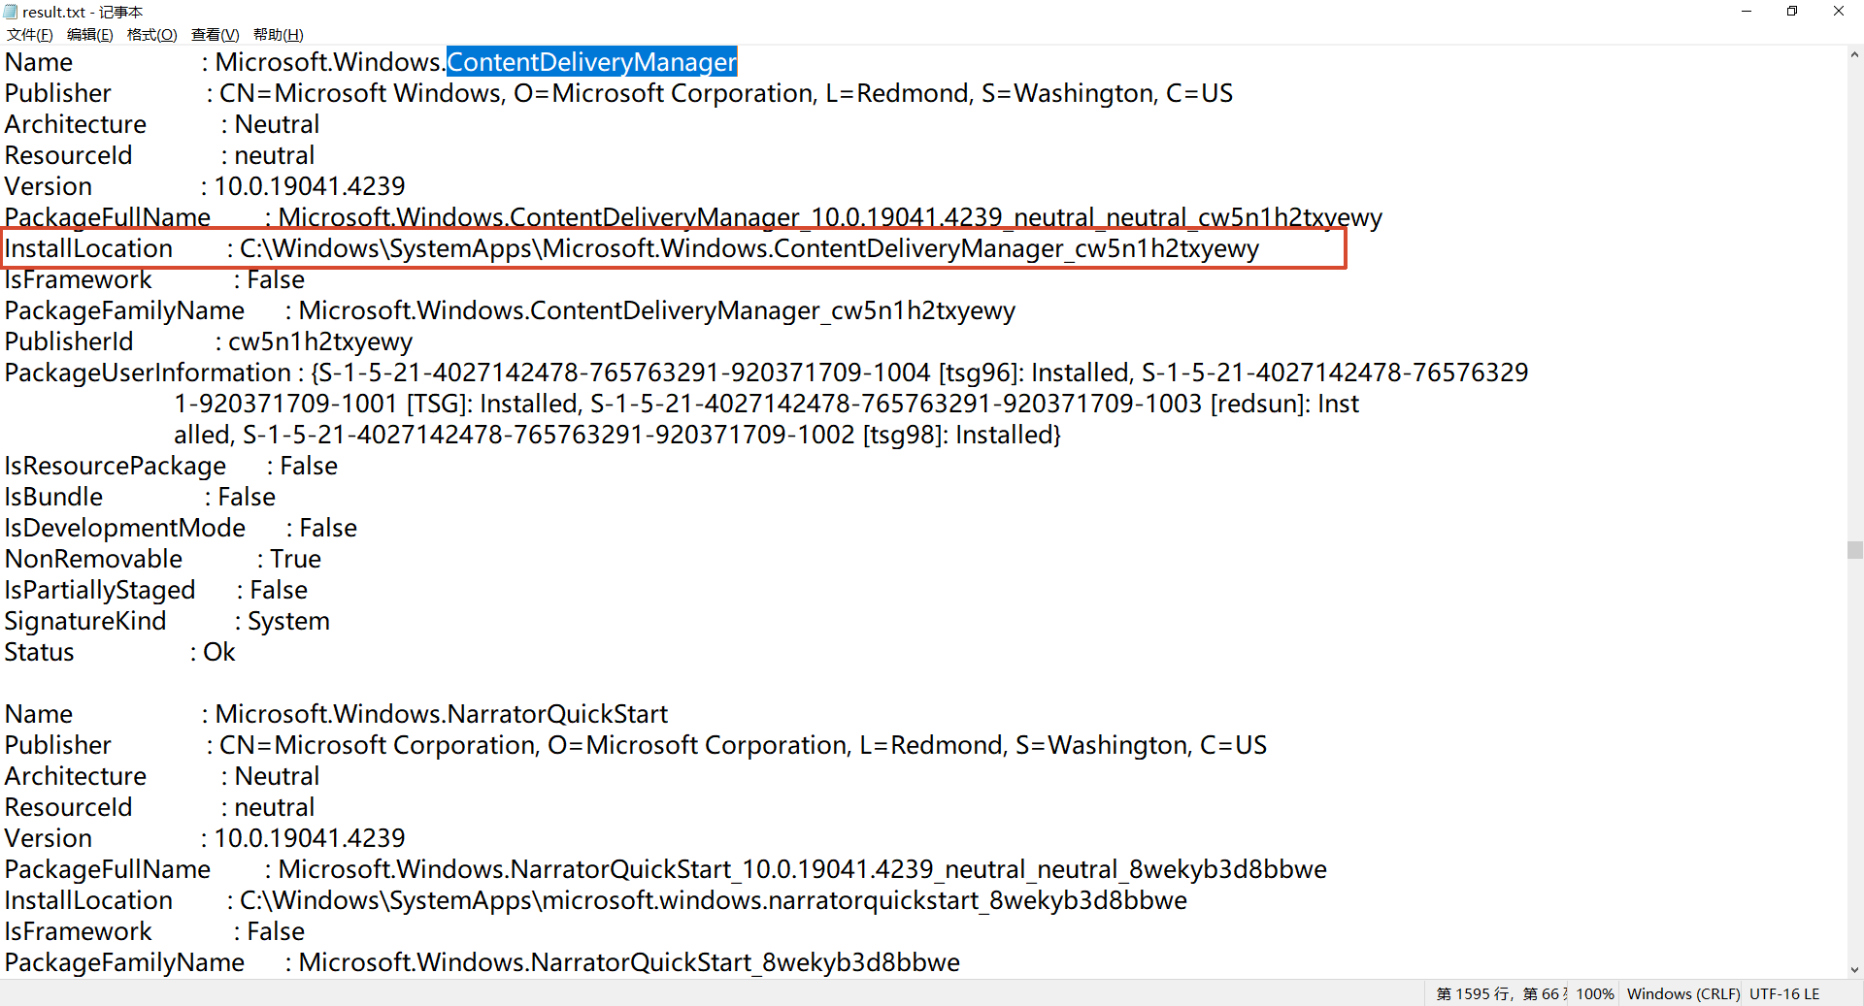Click the NonRemovable : True line
This screenshot has width=1864, height=1006.
163,559
